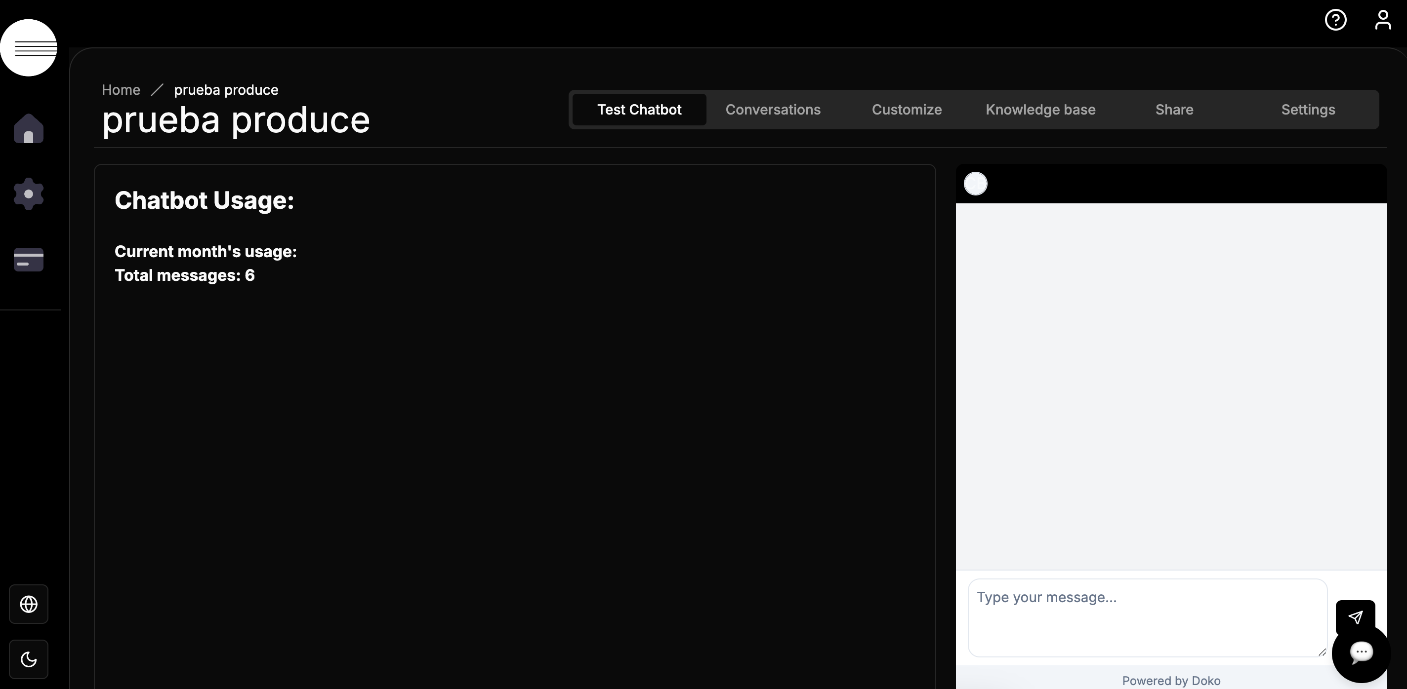Go to the Home sidebar icon
Image resolution: width=1407 pixels, height=689 pixels.
[28, 129]
